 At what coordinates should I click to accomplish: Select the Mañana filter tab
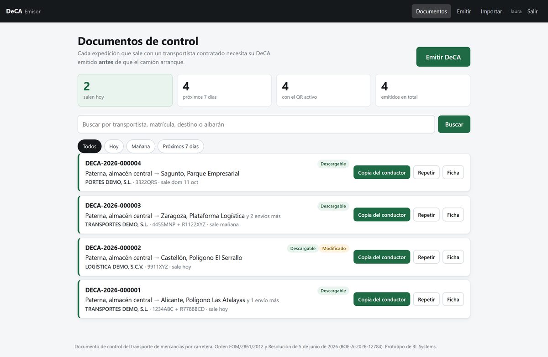(x=141, y=146)
